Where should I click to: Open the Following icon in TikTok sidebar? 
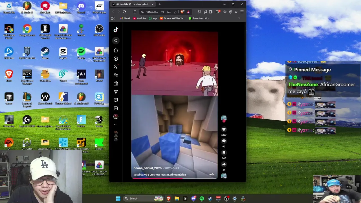[x=116, y=67]
